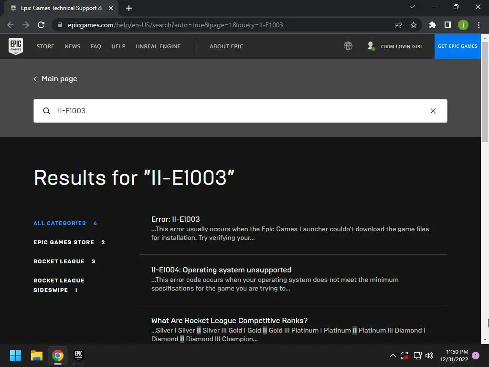
Task: Click Results for "II-E1003" heading
Action: pyautogui.click(x=134, y=178)
